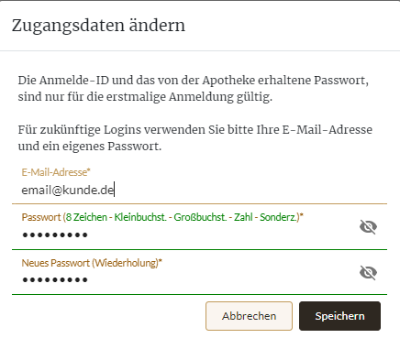Viewport: 400px width, 349px height.
Task: Click the Passwort label text
Action: (41, 217)
